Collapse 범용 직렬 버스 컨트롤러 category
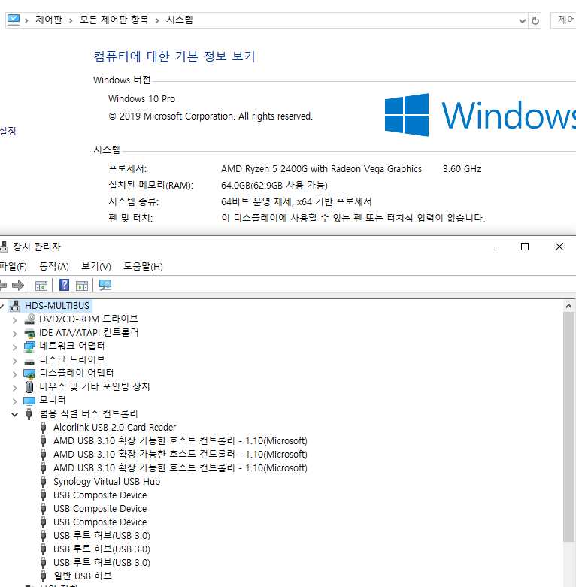The image size is (576, 587). pyautogui.click(x=14, y=414)
